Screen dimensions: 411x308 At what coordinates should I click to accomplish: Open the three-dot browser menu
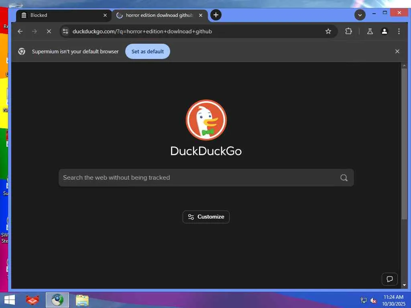399,31
